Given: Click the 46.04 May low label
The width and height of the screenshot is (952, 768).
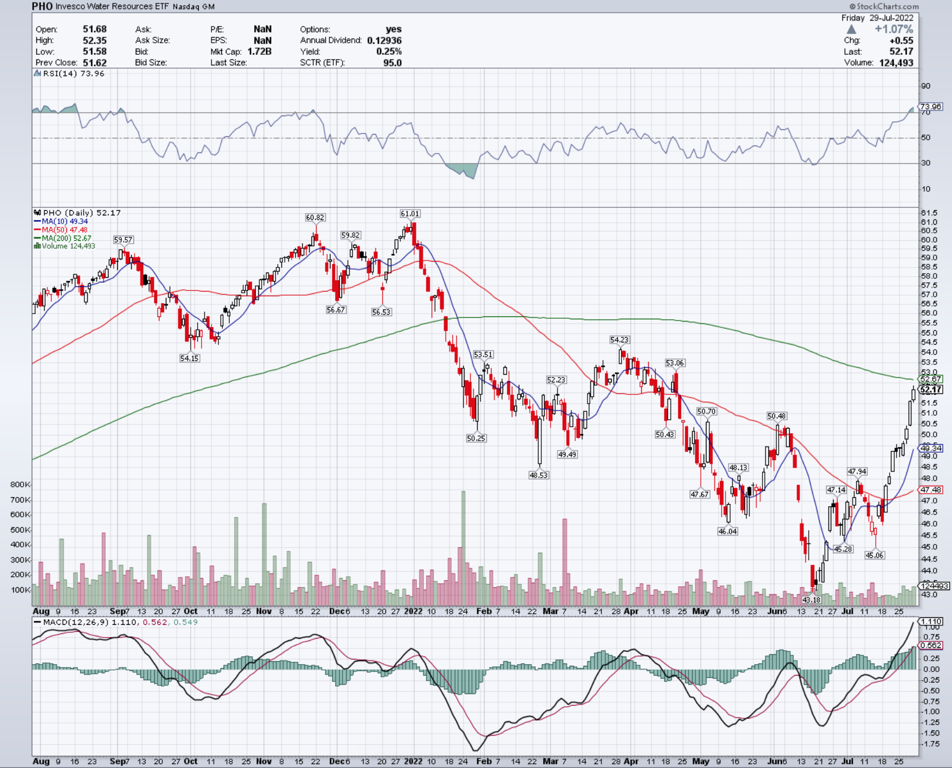Looking at the screenshot, I should point(728,531).
